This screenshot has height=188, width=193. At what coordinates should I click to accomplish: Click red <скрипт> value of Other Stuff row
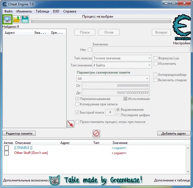pos(119,153)
